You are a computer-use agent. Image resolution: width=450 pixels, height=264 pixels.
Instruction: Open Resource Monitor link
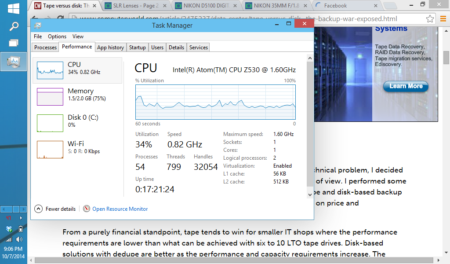pos(120,209)
